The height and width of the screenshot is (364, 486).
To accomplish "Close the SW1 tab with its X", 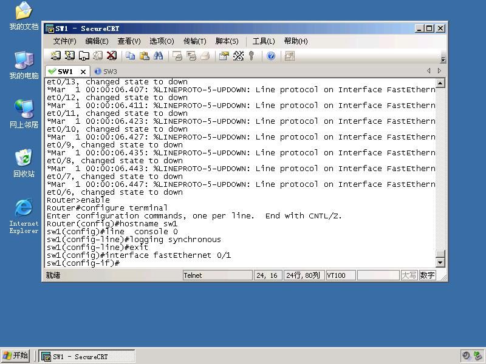I will click(83, 72).
